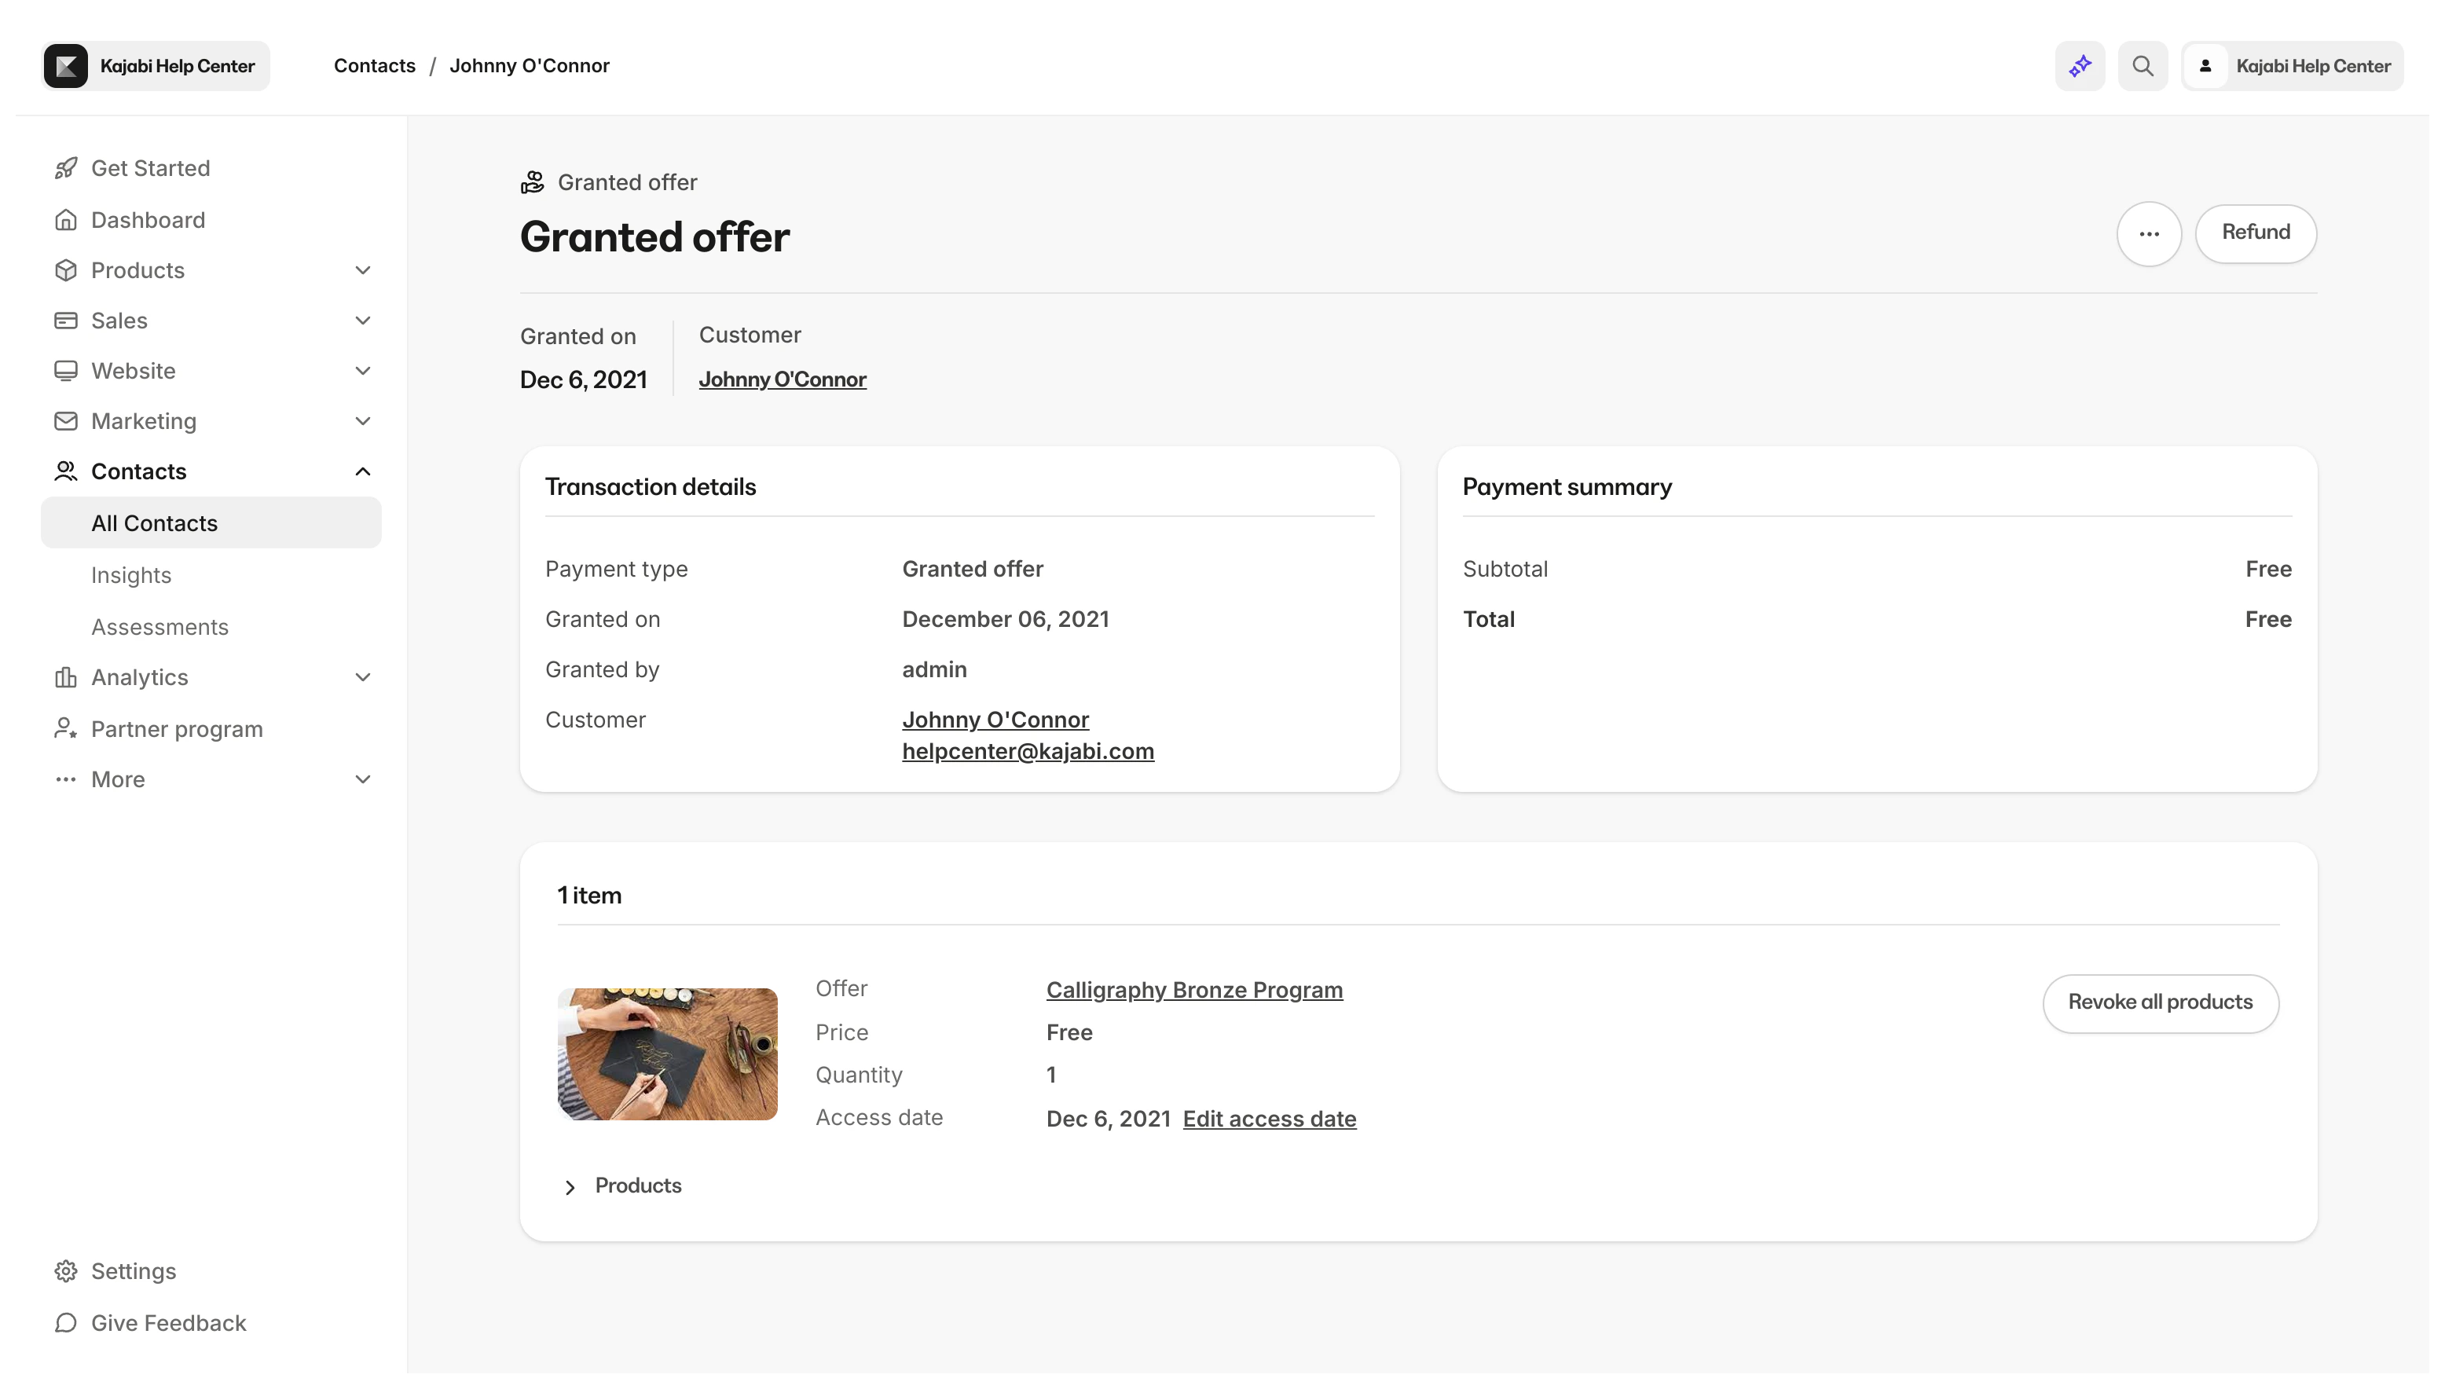Expand the Products section chevron

pos(362,270)
